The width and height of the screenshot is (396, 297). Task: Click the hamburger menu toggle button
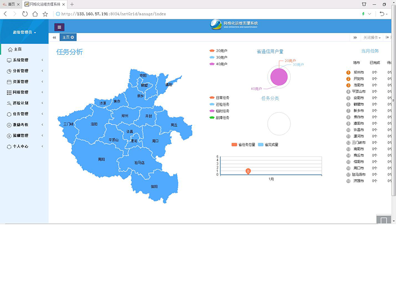point(59,27)
